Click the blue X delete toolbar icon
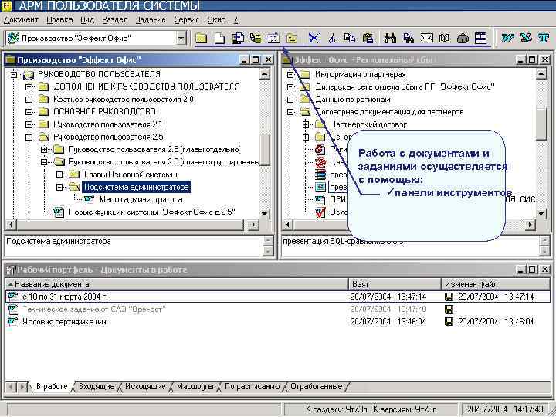This screenshot has height=417, width=556. [x=314, y=38]
